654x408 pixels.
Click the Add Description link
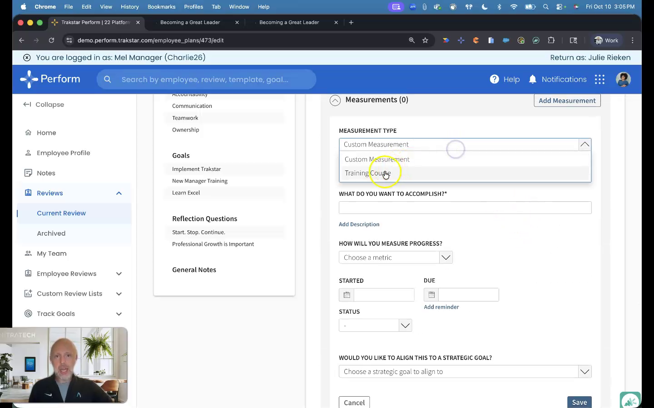click(359, 224)
